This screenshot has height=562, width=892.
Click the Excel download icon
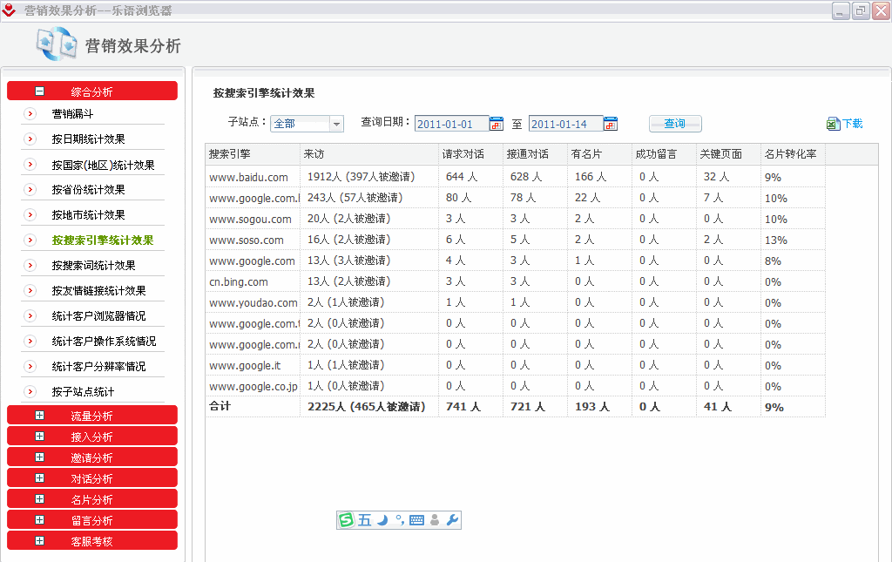click(x=834, y=124)
